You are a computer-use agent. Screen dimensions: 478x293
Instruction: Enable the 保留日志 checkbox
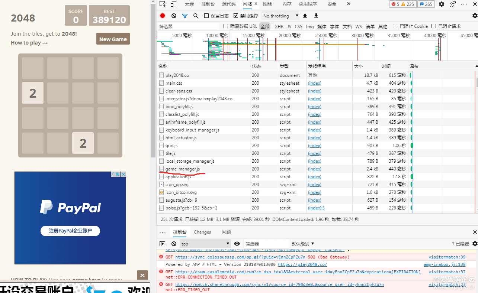click(206, 16)
